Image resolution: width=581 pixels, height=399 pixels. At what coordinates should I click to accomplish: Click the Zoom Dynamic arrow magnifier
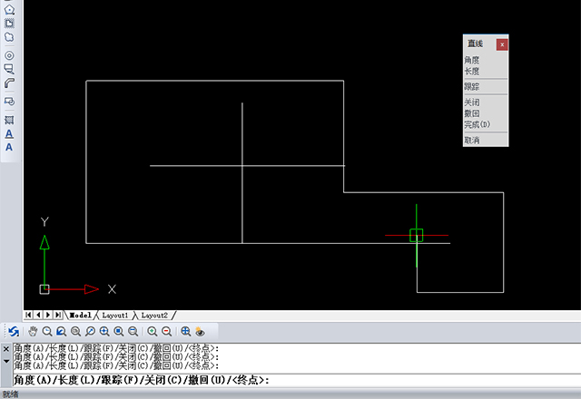tap(90, 331)
